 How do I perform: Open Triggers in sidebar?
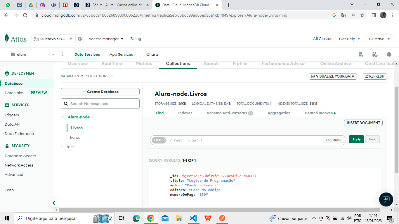tap(12, 115)
